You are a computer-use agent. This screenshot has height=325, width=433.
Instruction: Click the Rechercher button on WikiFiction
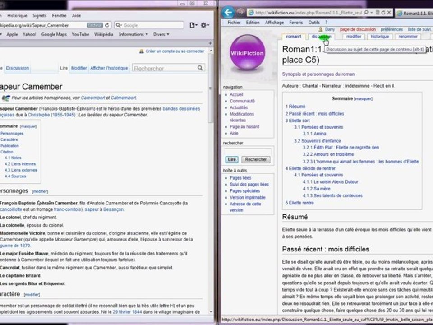pyautogui.click(x=256, y=159)
